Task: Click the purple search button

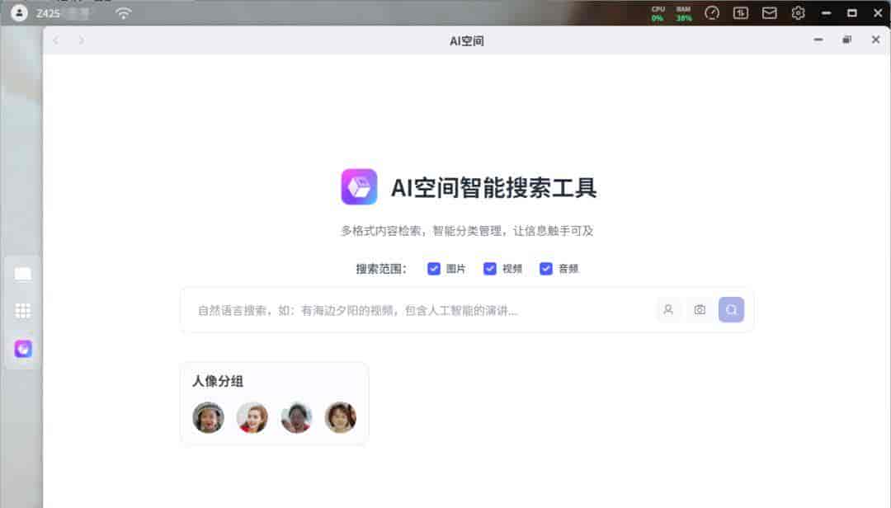Action: 731,310
